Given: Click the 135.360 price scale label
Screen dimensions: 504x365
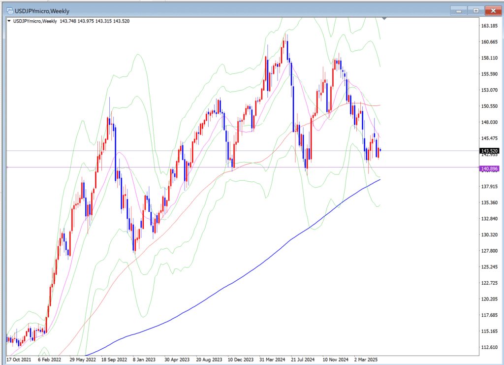Looking at the screenshot, I should pyautogui.click(x=489, y=202).
